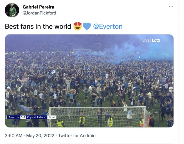Open the Gabriel Pereira display name link
Screen dimensions: 184x144
38,7
